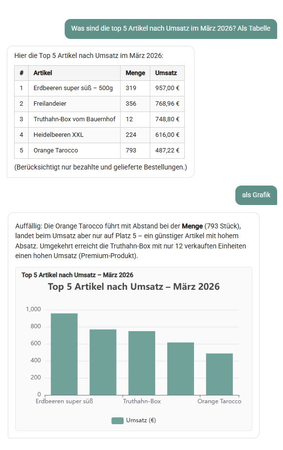
Task: Click the y-axis value 600
Action: click(x=36, y=343)
